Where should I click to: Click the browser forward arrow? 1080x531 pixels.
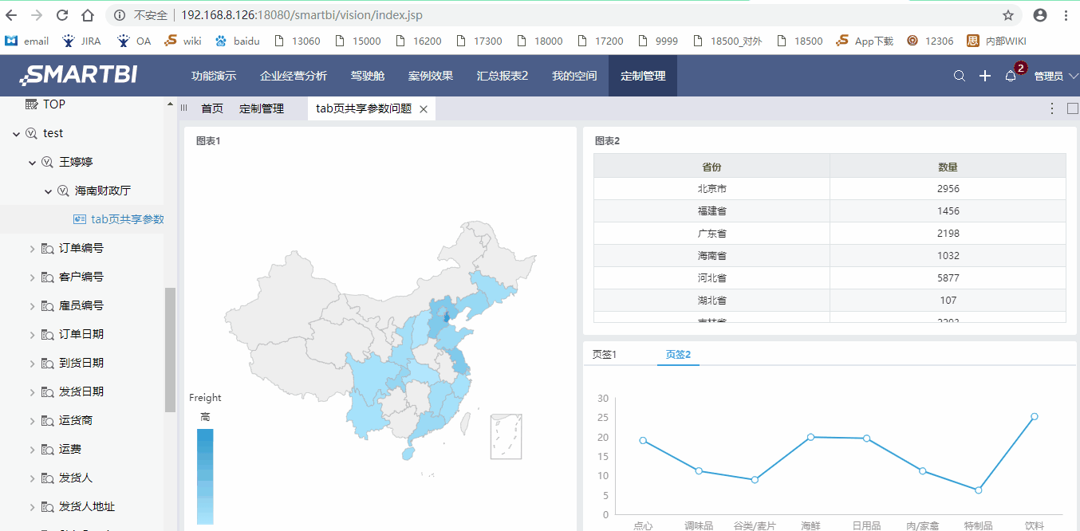[x=37, y=15]
